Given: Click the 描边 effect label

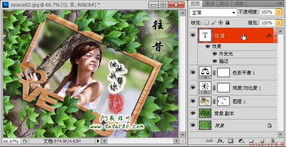Looking at the screenshot, I should pos(223,61).
